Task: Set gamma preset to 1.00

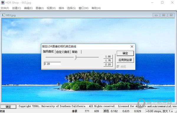Action: coord(108,56)
